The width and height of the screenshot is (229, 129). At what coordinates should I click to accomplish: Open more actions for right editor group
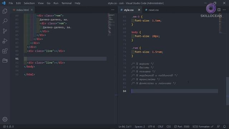224,10
